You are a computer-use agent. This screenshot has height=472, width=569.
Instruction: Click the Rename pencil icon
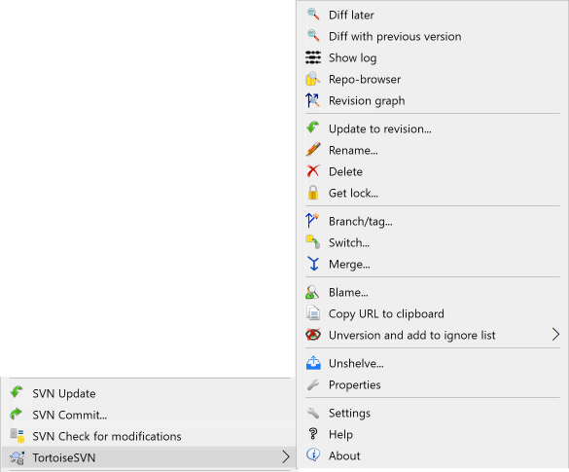click(313, 150)
